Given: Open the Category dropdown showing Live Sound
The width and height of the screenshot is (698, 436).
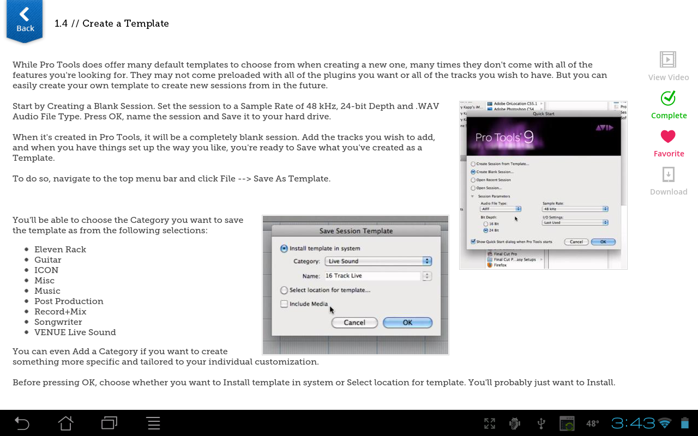Looking at the screenshot, I should (378, 261).
